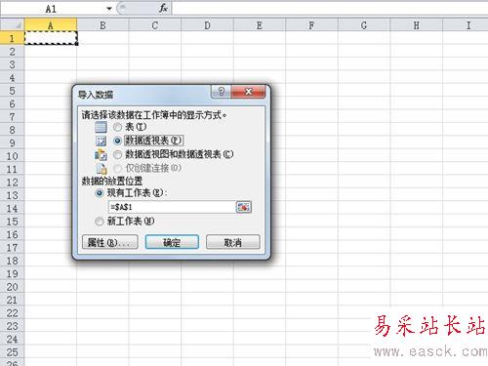Click the PivotChart icon beside third option
This screenshot has width=488, height=366.
tap(101, 155)
